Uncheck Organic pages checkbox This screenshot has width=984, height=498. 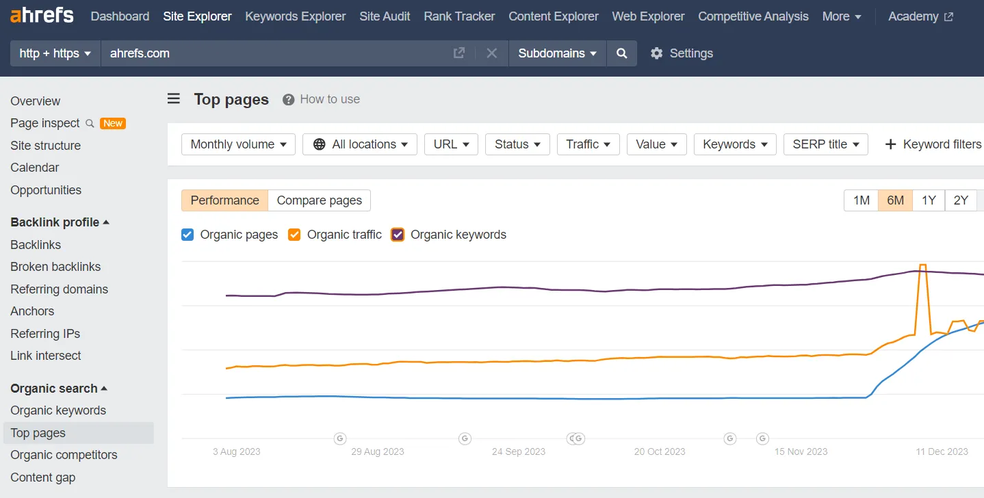click(x=187, y=235)
